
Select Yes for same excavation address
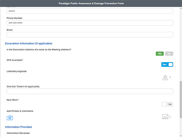[x=160, y=54]
